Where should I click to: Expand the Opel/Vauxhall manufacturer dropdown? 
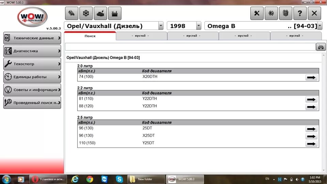click(x=161, y=26)
